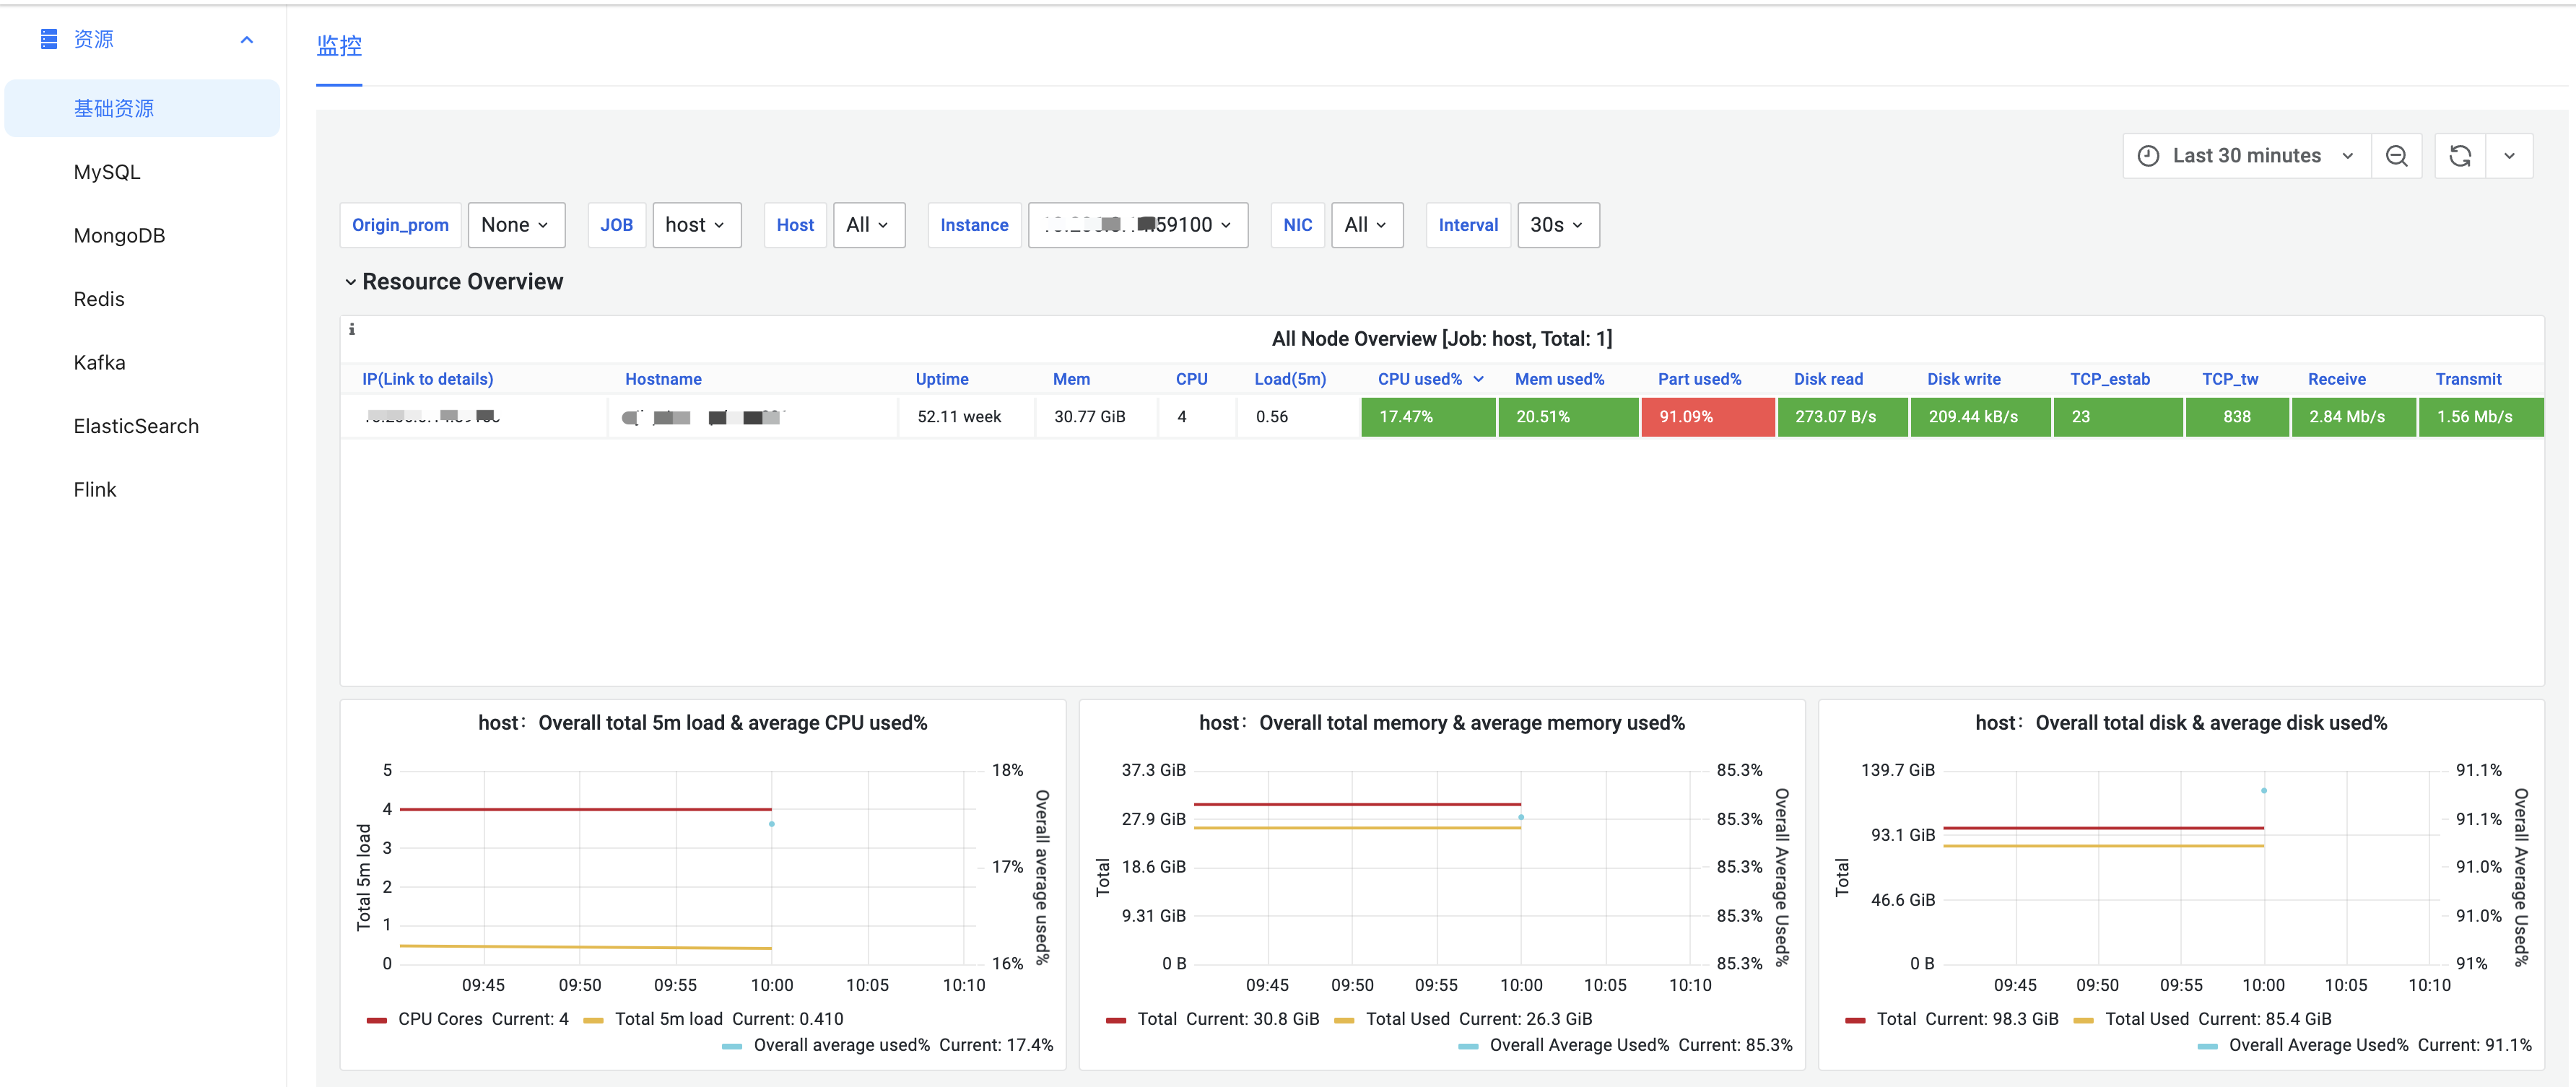Collapse the 资源 sidebar section chevron
The image size is (2576, 1087).
(x=247, y=40)
